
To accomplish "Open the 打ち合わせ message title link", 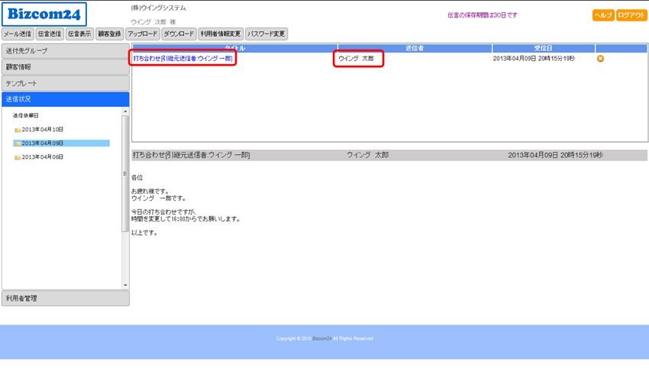I will pyautogui.click(x=182, y=59).
